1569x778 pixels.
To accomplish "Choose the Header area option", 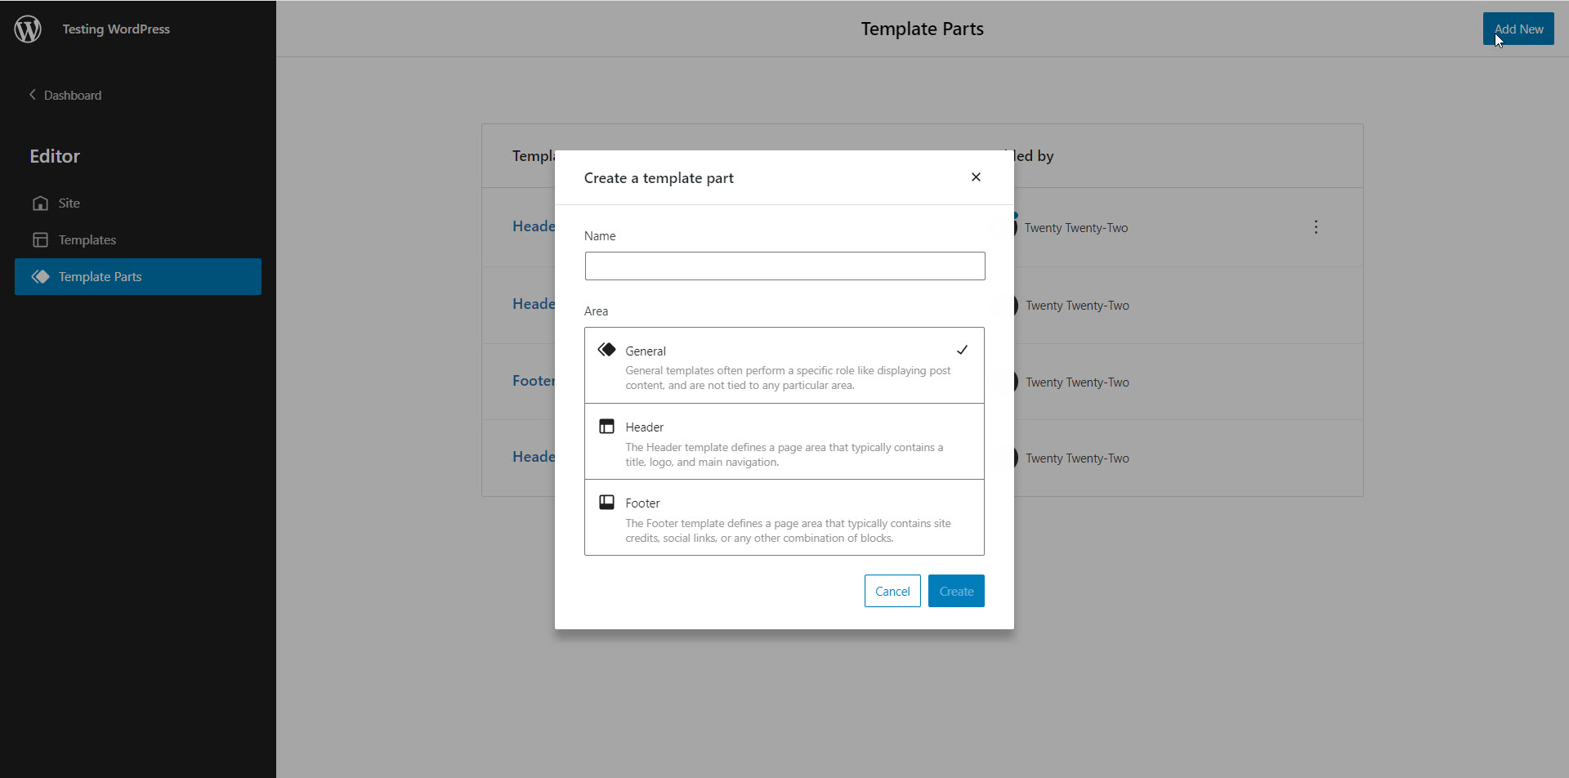I will [x=784, y=442].
